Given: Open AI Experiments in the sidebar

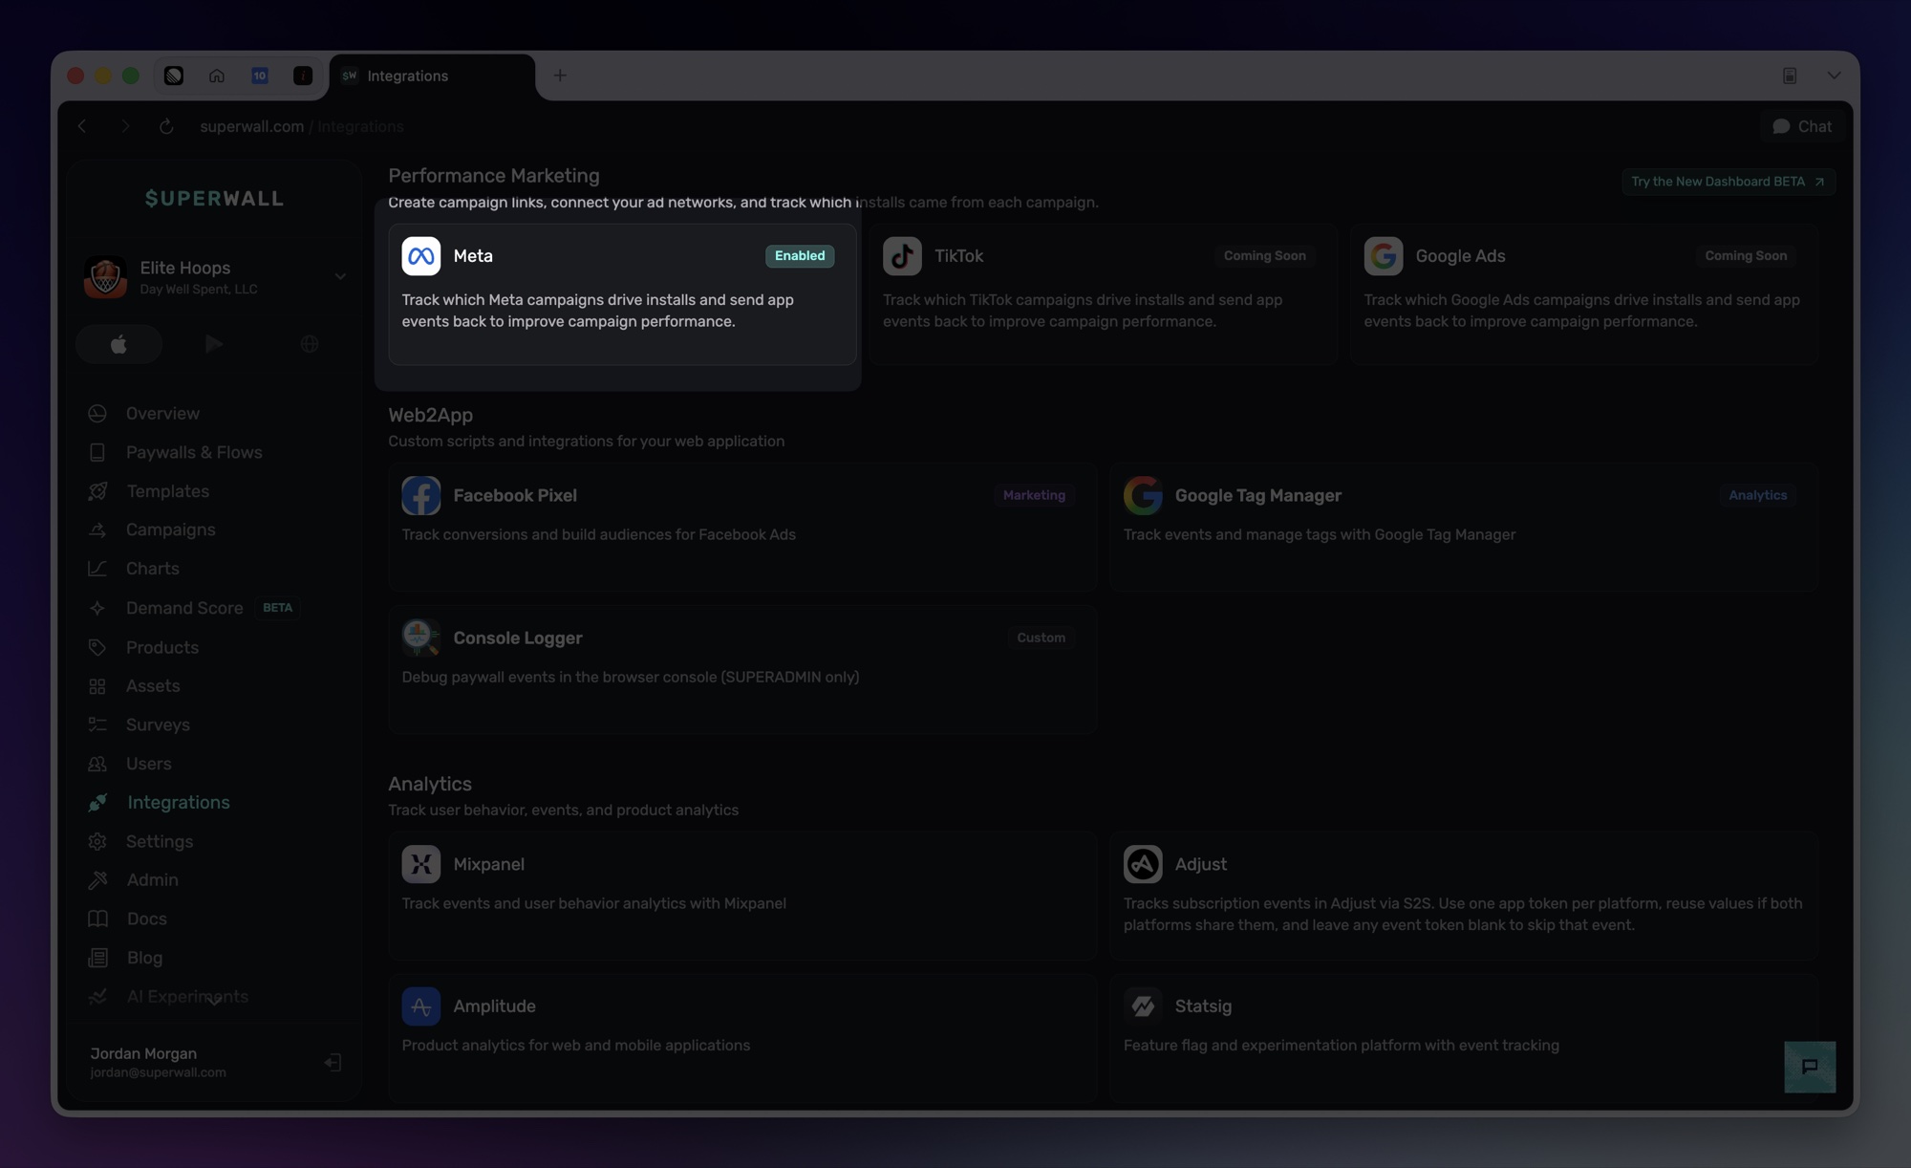Looking at the screenshot, I should 187,996.
